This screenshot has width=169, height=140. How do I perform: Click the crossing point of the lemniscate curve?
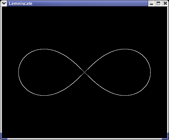coord(84,72)
